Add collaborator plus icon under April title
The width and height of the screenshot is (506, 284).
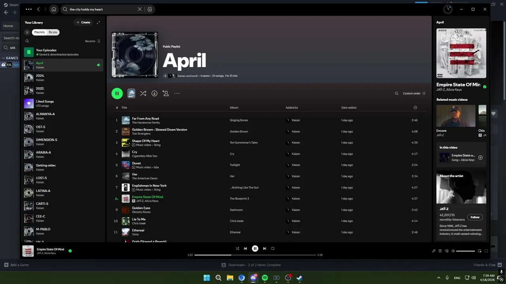coord(165,76)
